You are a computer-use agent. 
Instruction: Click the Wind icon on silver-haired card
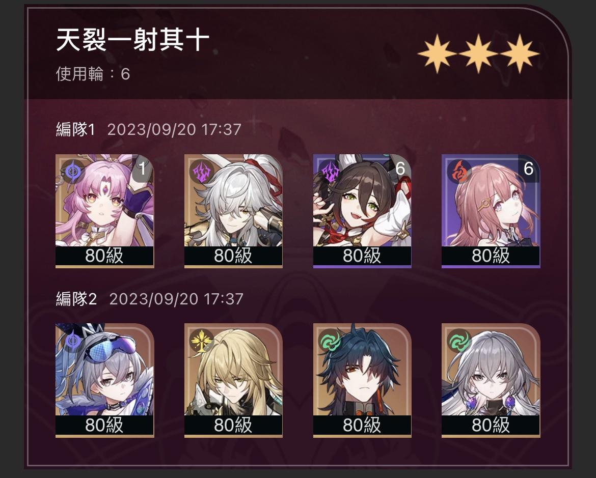click(x=459, y=341)
